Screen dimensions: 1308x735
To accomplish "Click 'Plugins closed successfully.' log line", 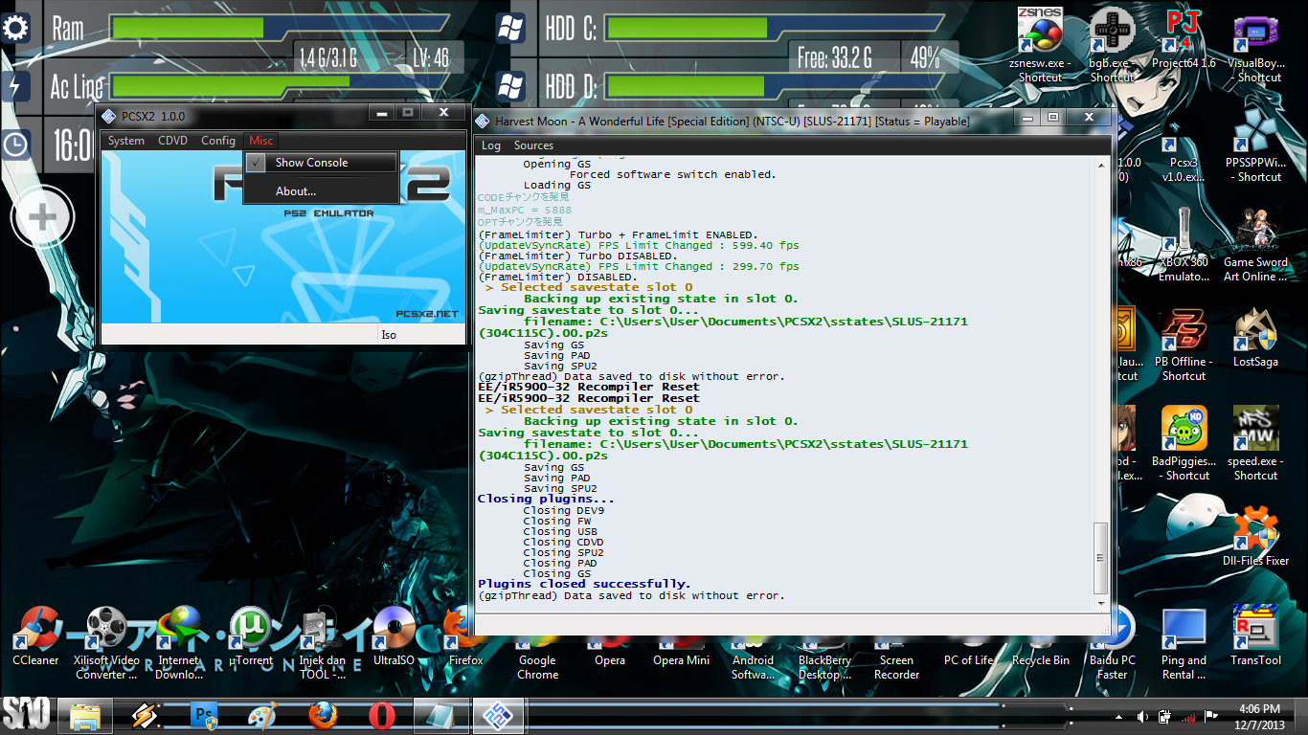I will [x=584, y=584].
